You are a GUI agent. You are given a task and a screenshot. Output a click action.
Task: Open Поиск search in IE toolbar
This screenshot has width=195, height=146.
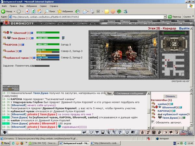50,11
